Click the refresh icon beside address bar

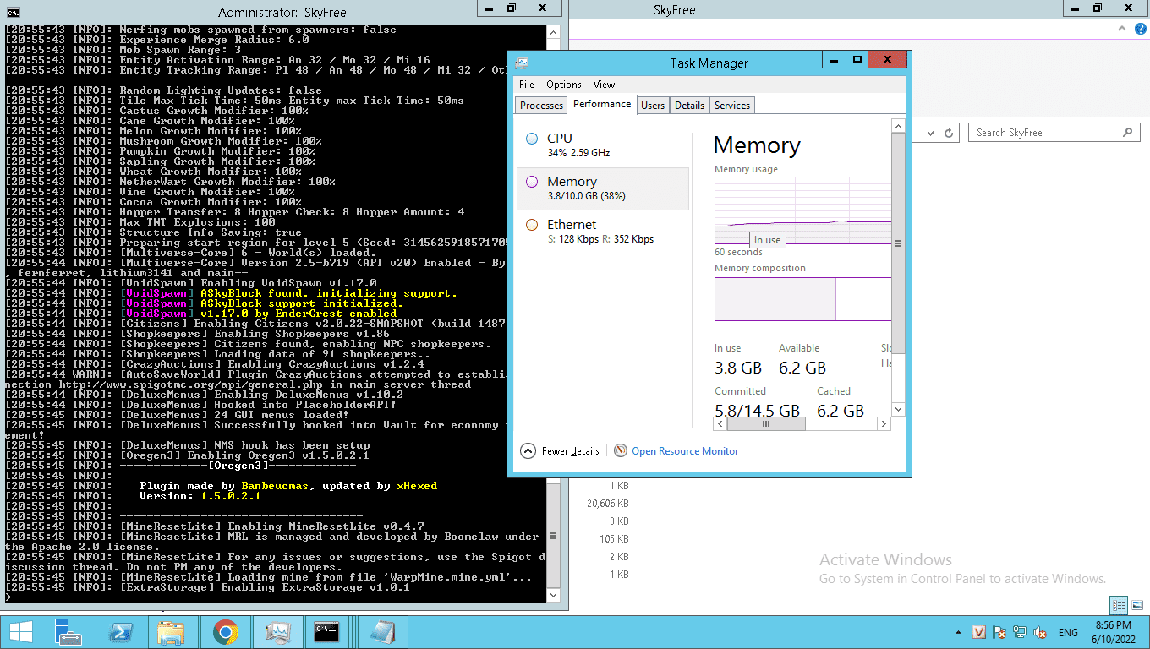949,133
